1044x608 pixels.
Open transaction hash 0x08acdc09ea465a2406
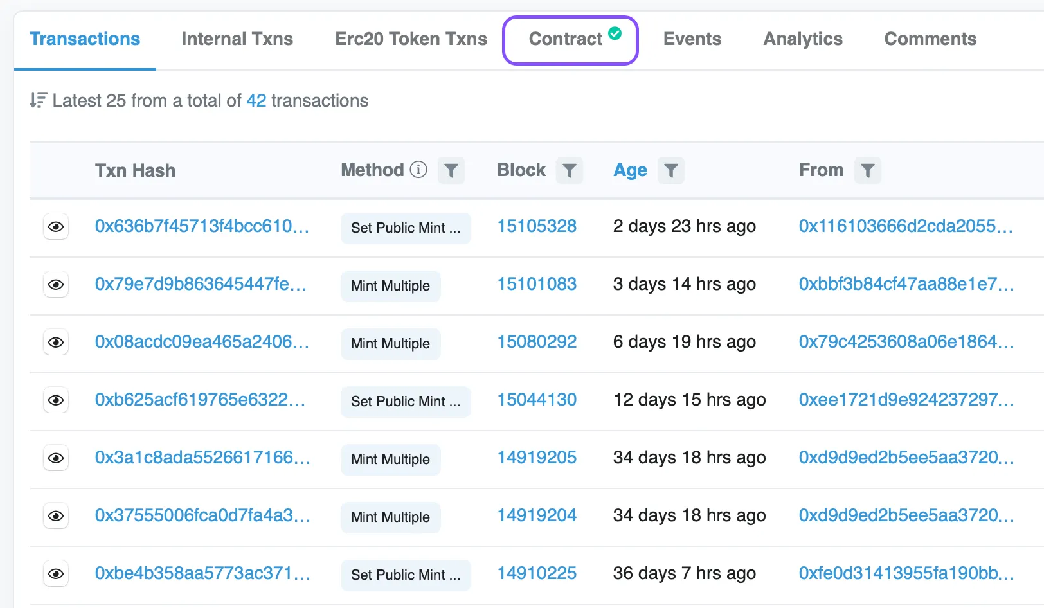pos(202,342)
